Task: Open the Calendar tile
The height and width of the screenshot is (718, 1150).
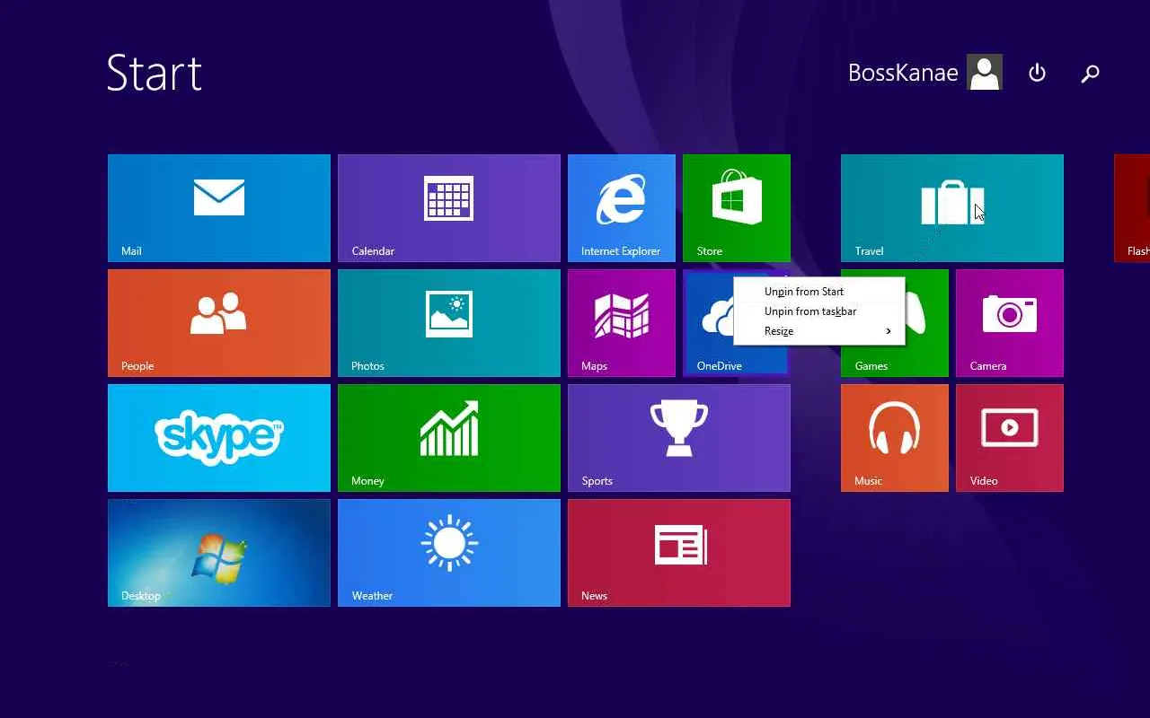Action: coord(449,208)
